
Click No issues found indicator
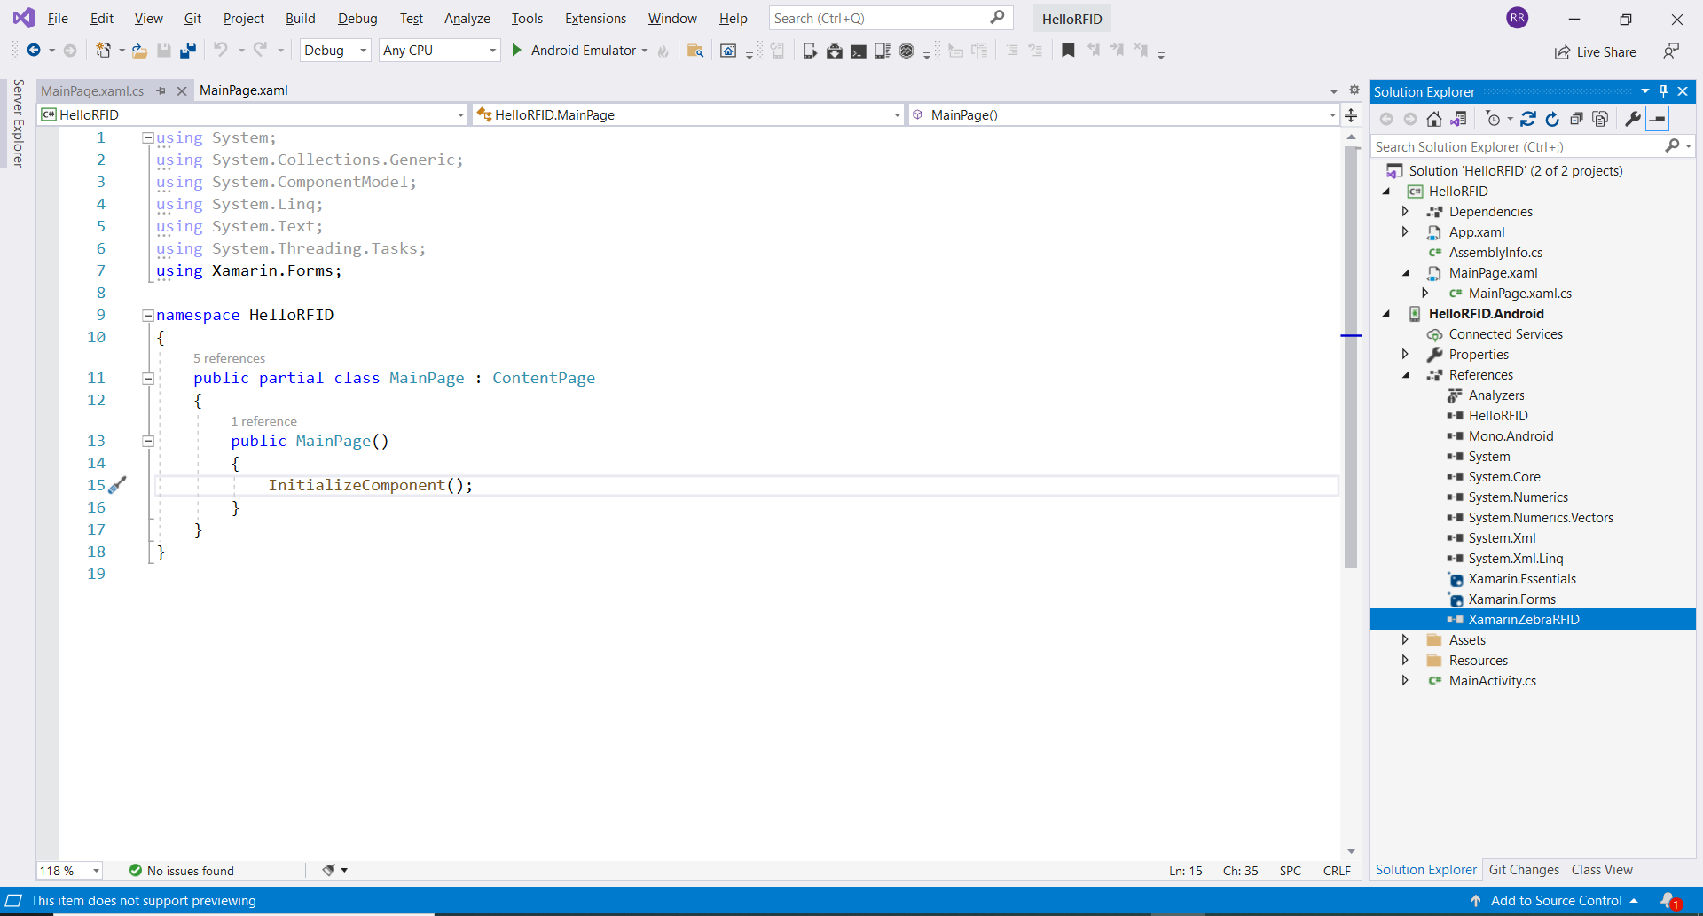182,871
